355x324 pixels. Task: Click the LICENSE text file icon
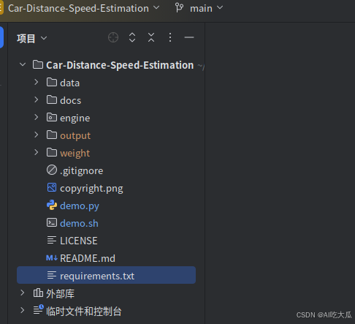(52, 240)
